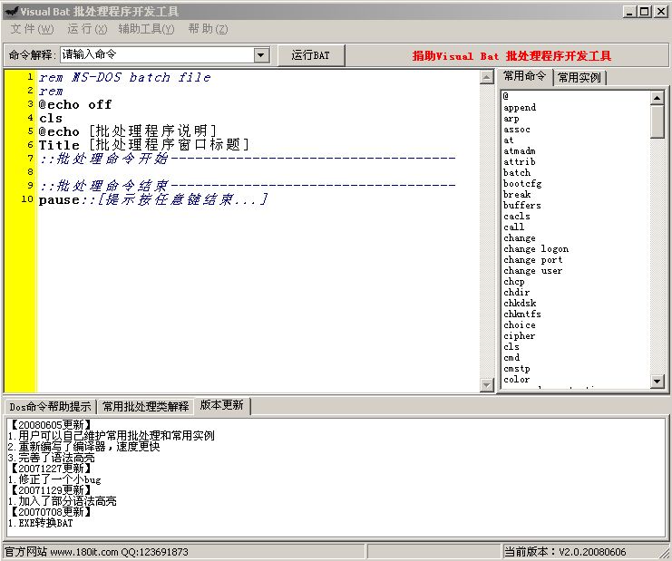Select 'attrib' in the command list
Viewport: 672px width, 561px height.
tap(520, 162)
